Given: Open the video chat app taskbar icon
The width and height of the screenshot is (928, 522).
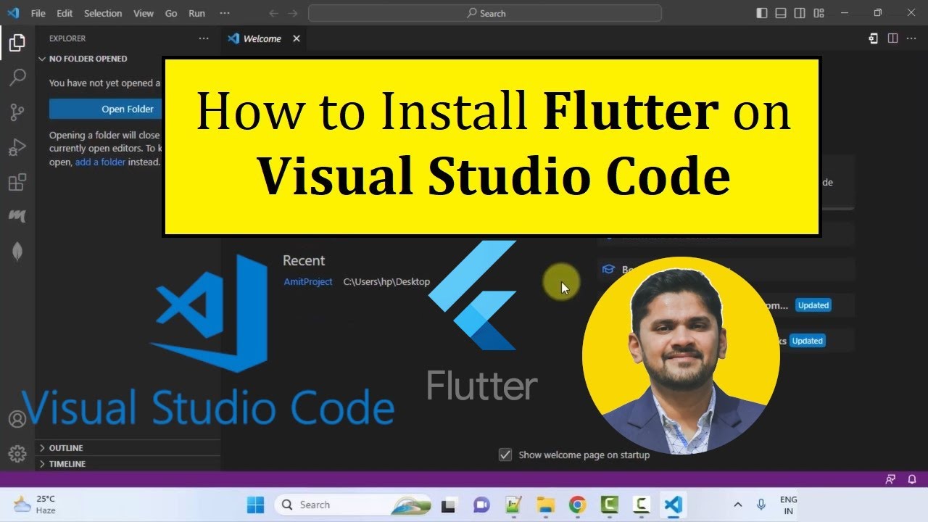Looking at the screenshot, I should pyautogui.click(x=481, y=505).
